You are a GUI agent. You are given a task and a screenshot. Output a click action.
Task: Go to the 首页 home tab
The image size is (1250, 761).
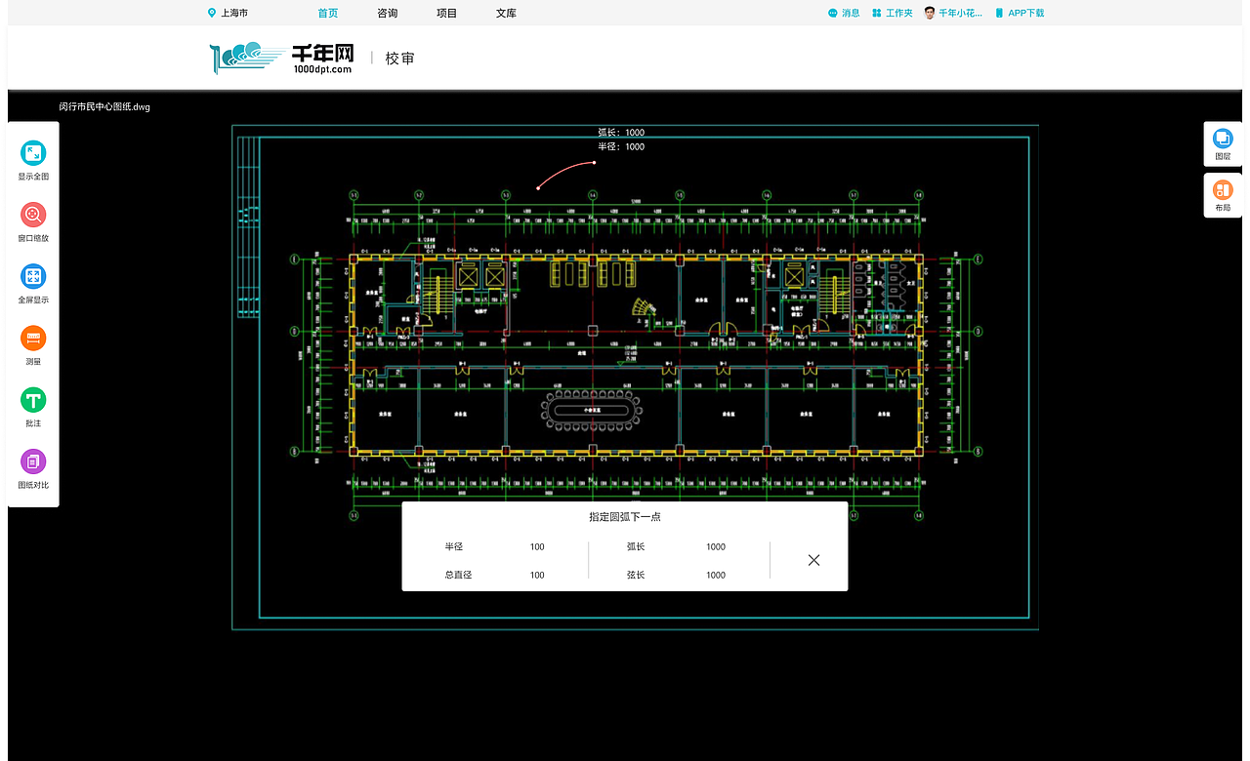click(328, 13)
